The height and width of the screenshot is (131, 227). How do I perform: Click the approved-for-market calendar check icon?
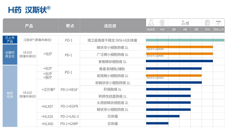(x=218, y=23)
